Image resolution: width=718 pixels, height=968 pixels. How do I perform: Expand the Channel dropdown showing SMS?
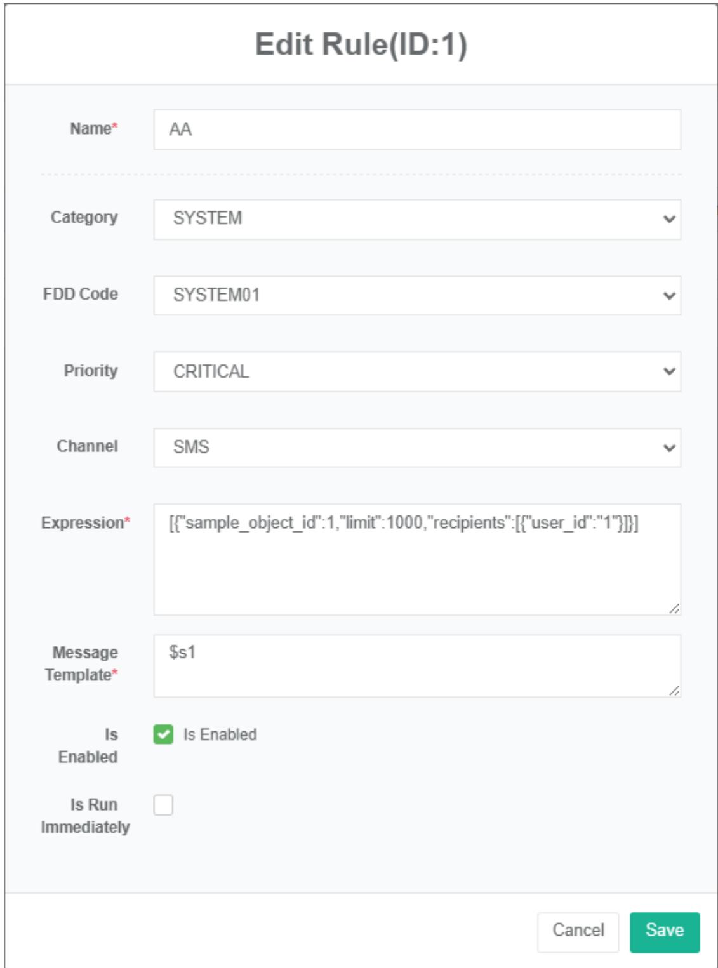[416, 448]
